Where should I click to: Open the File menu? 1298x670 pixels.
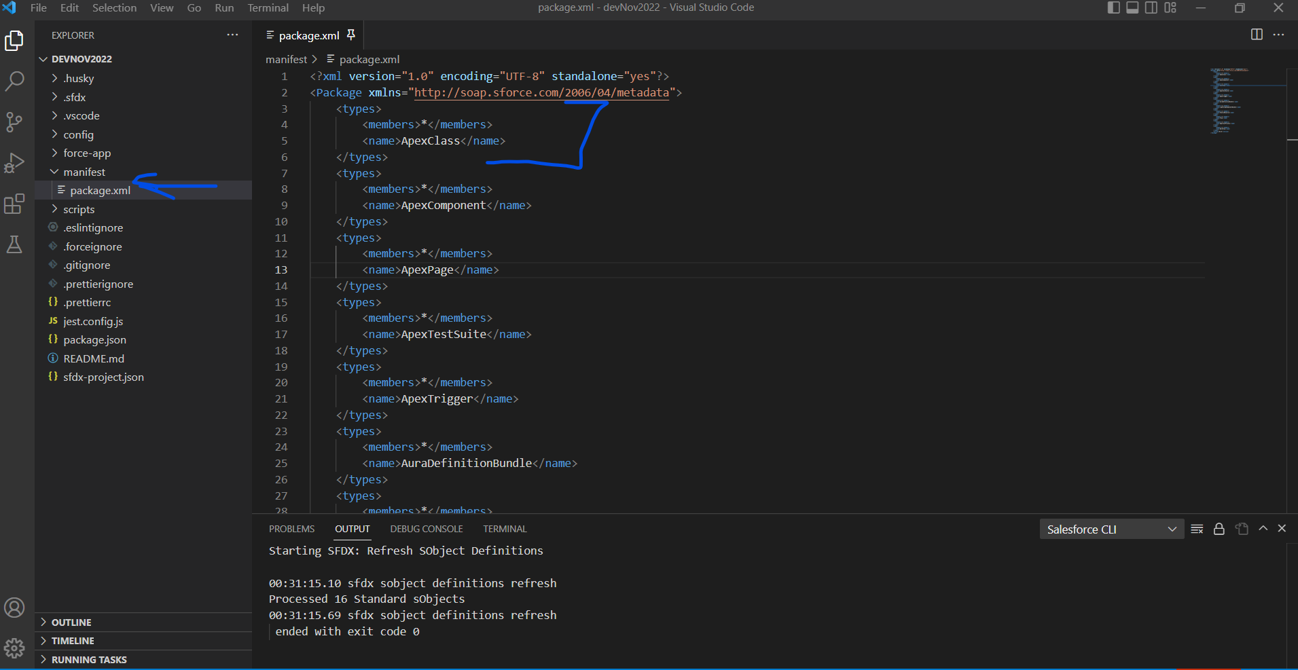tap(39, 7)
